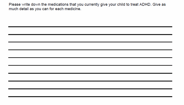Click the last blank answer line
Viewport: 184px width, 105px height.
(x=90, y=97)
